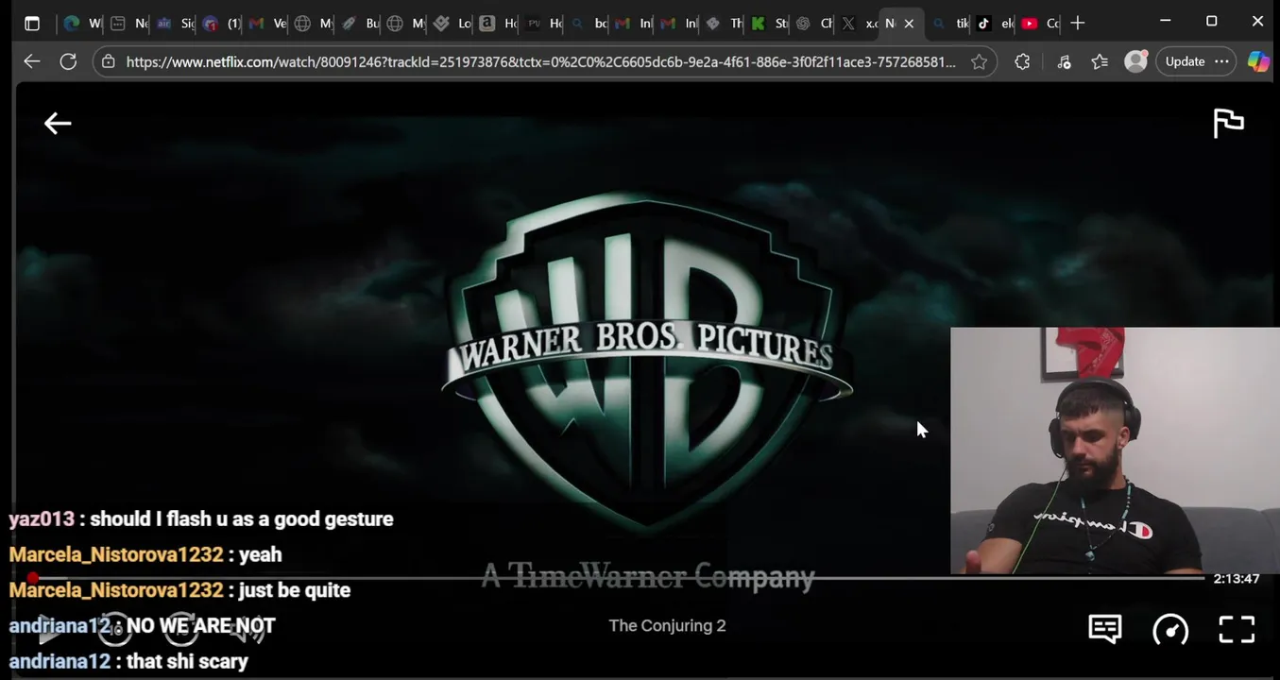Image resolution: width=1280 pixels, height=680 pixels.
Task: Click the 2:13:47 remaining time
Action: [1237, 578]
